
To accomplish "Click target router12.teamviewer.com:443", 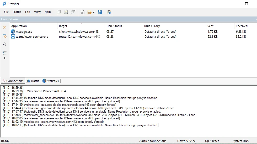I will [x=79, y=36].
